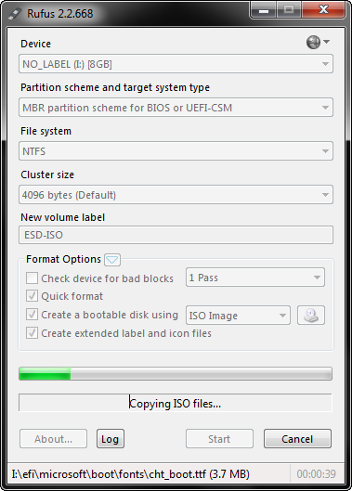Click the Rufus USB icon in title bar
This screenshot has width=352, height=491.
click(15, 14)
